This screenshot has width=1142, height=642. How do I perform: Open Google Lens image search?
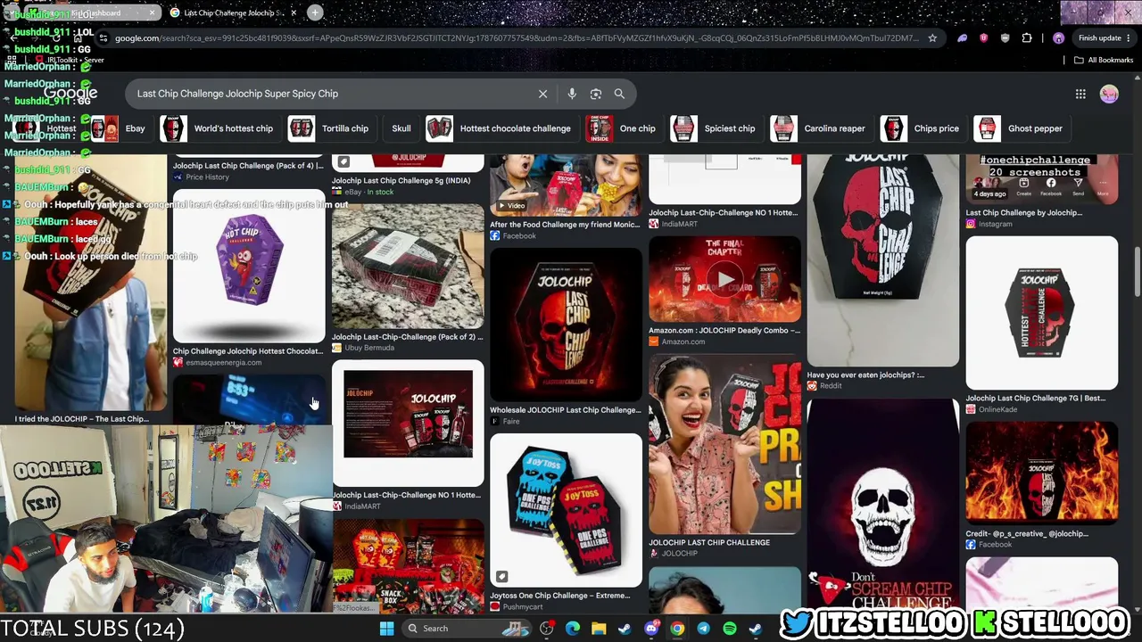[596, 94]
